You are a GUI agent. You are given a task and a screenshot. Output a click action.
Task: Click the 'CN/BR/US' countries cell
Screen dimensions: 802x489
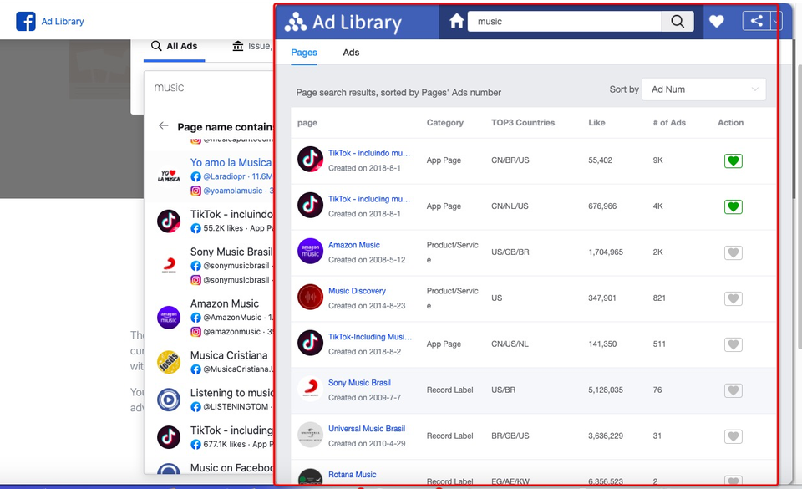(x=510, y=160)
